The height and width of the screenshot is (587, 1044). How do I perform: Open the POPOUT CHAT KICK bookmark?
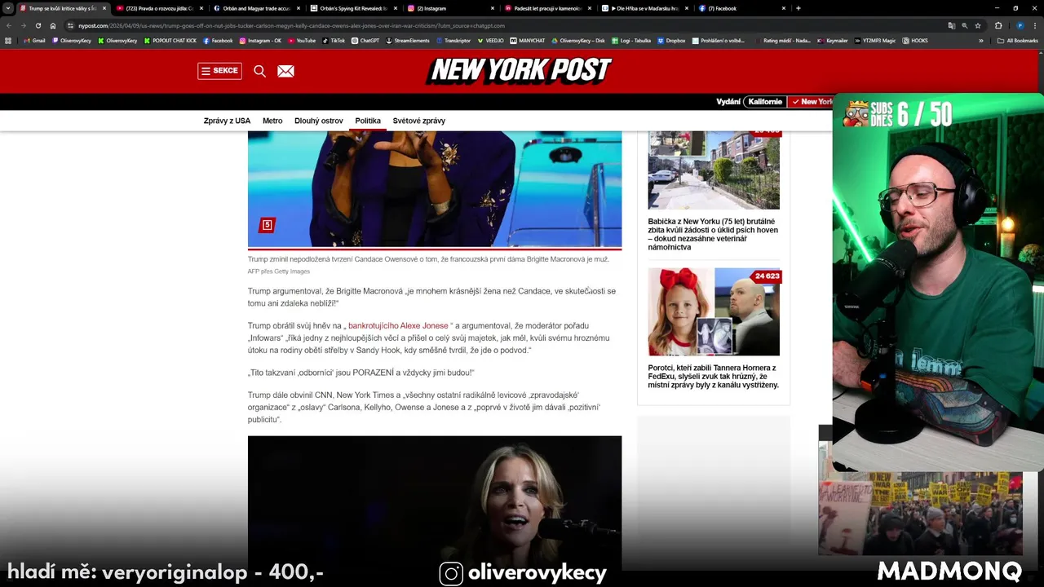click(170, 40)
